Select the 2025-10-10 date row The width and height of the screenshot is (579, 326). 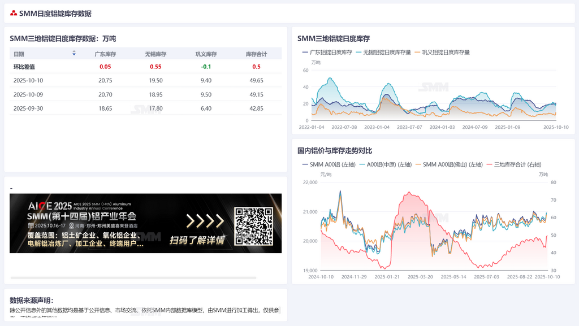(x=145, y=80)
